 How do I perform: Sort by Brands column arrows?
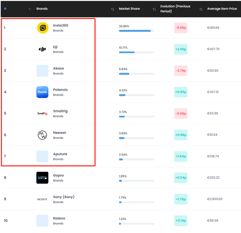pyautogui.click(x=113, y=9)
